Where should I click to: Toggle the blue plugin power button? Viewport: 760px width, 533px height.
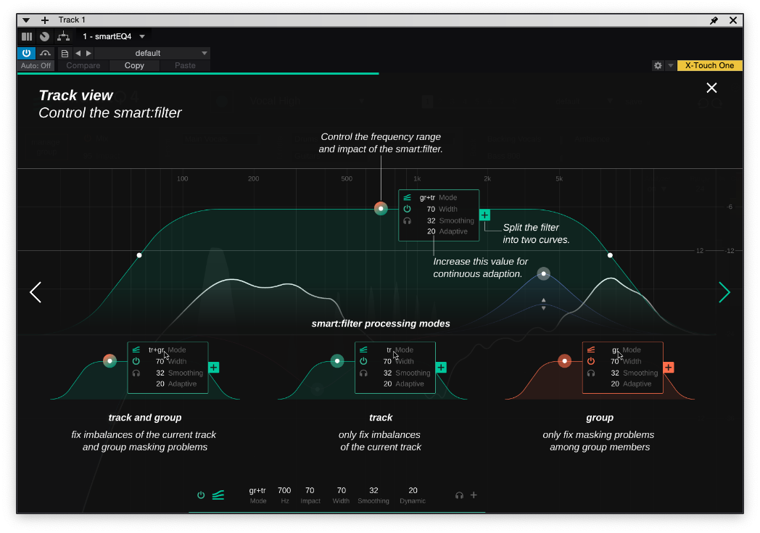coord(26,53)
